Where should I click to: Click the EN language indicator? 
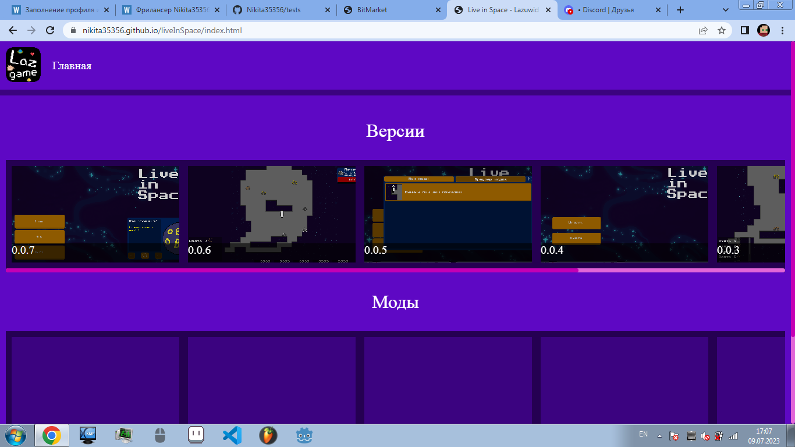click(643, 434)
